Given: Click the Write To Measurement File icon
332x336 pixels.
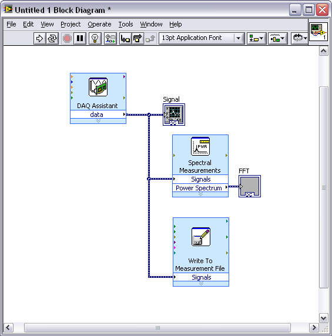Looking at the screenshot, I should 201,237.
